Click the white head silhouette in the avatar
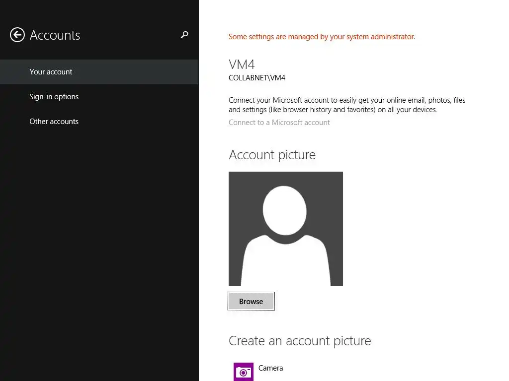The height and width of the screenshot is (381, 509). [x=284, y=210]
